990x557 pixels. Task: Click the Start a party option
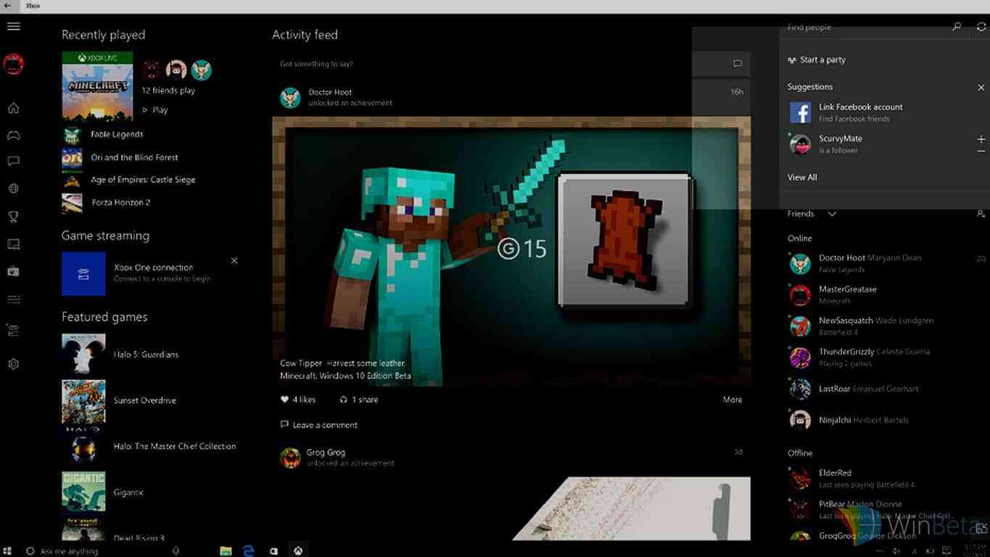(x=822, y=59)
